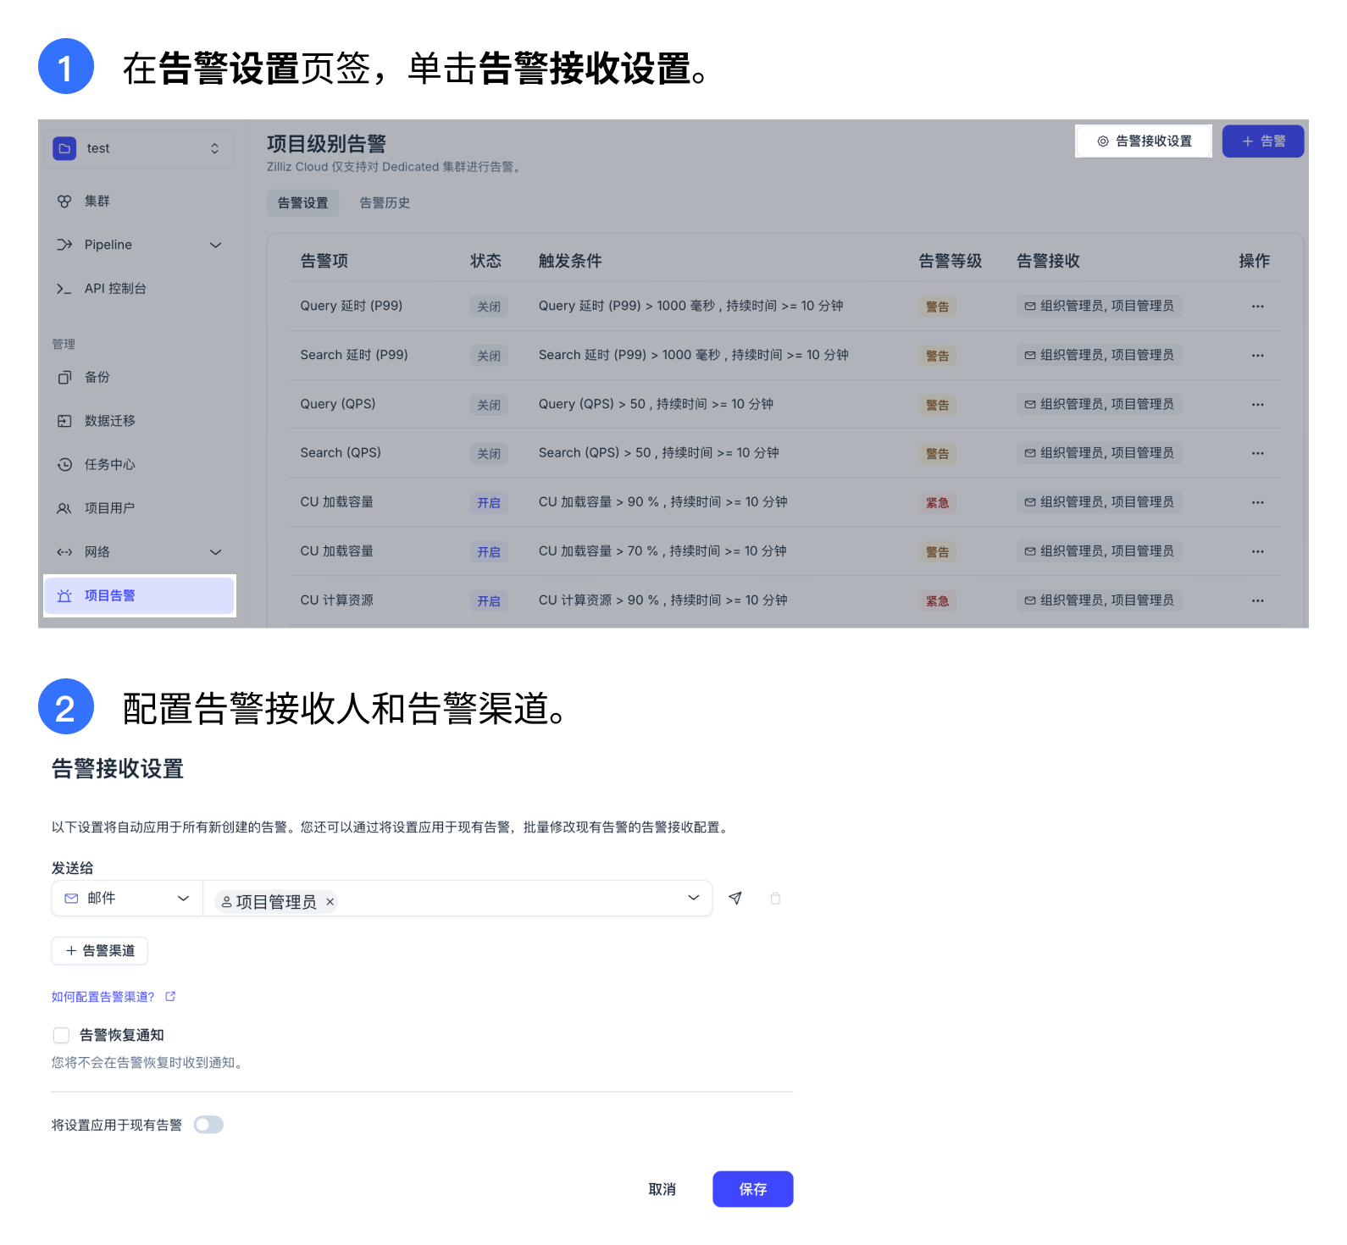Image resolution: width=1347 pixels, height=1245 pixels.
Task: Click 关闭 status of Query 延时 (P99)
Action: click(x=489, y=307)
